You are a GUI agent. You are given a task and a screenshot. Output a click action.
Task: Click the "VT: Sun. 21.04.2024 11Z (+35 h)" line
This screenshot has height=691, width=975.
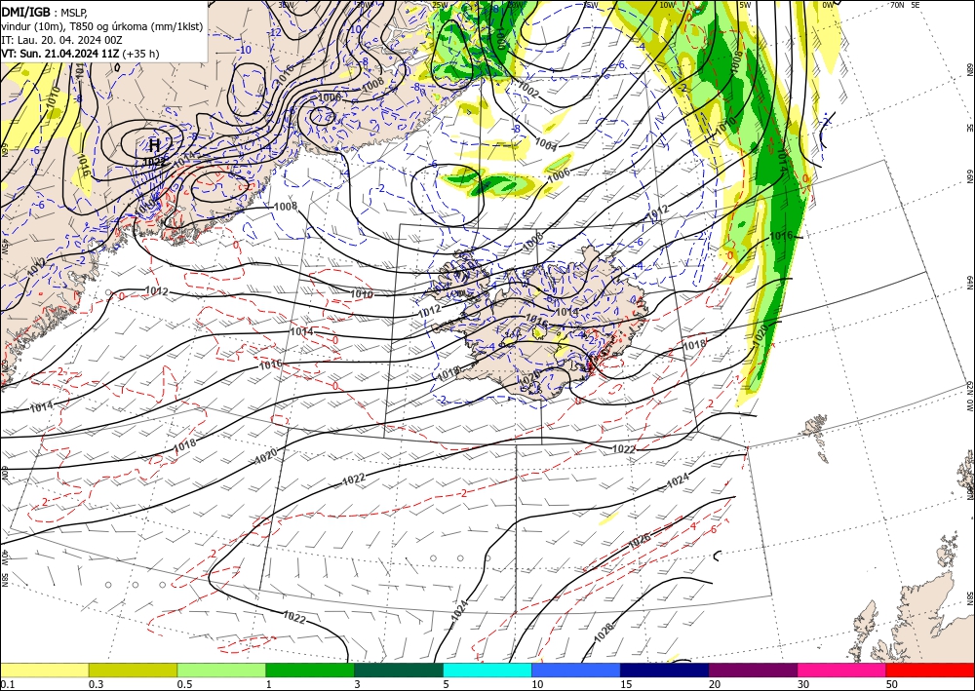pos(80,54)
